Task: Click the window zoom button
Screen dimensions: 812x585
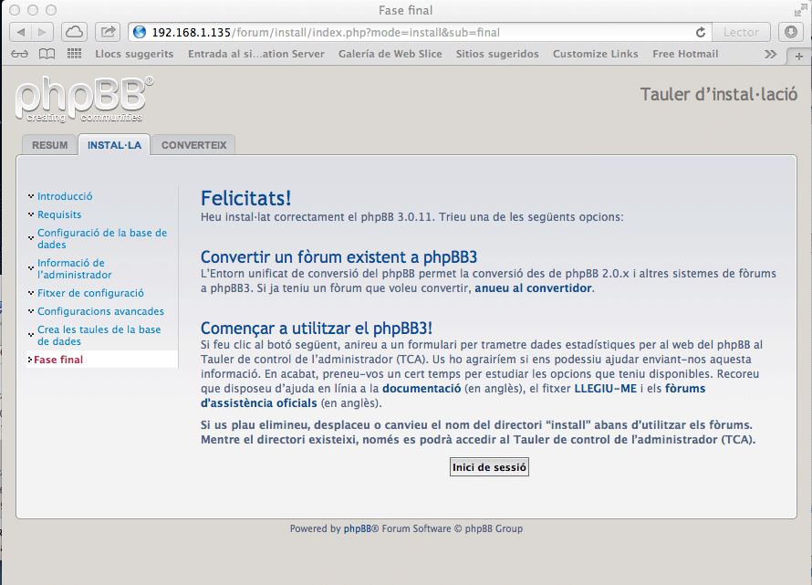Action: [51, 10]
